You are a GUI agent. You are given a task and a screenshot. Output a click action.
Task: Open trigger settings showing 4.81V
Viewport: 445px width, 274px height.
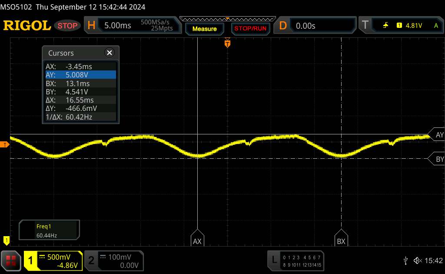(400, 26)
